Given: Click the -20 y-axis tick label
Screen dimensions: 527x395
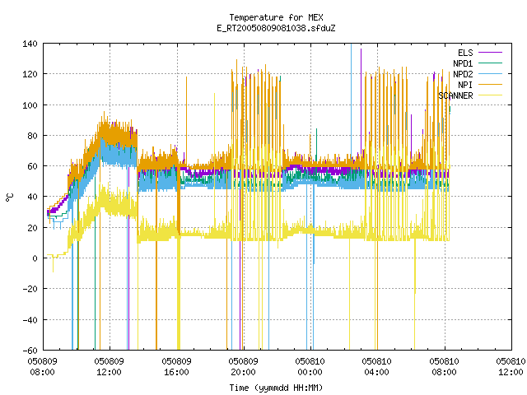Looking at the screenshot, I should click(x=30, y=289).
